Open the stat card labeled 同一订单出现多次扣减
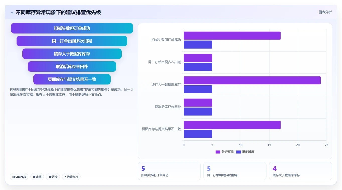 click(235, 171)
